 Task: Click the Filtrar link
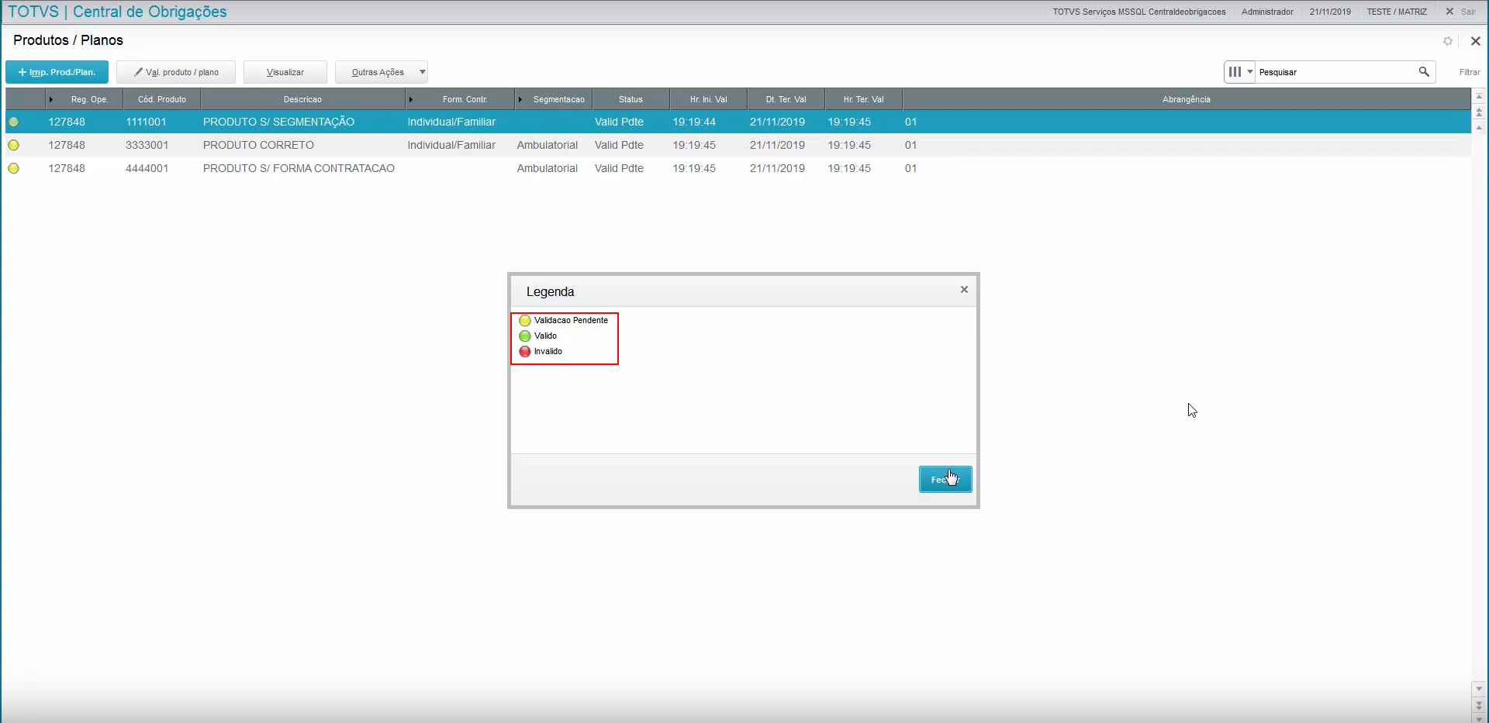[1470, 72]
